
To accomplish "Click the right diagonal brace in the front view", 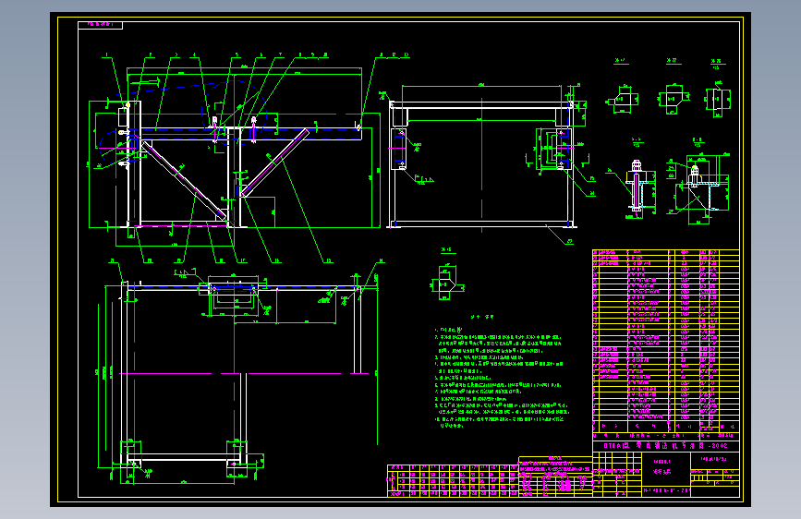I will 274,163.
